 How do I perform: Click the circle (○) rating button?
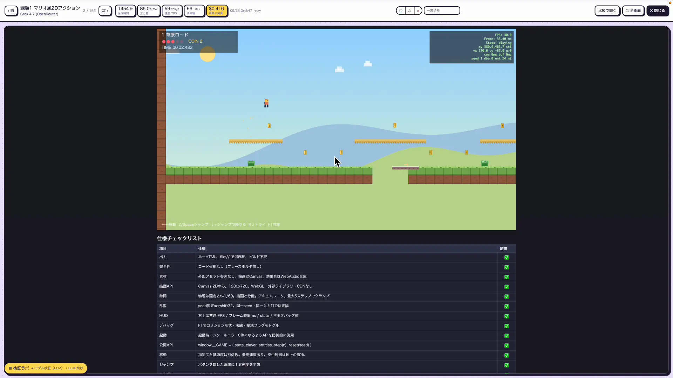pos(401,10)
